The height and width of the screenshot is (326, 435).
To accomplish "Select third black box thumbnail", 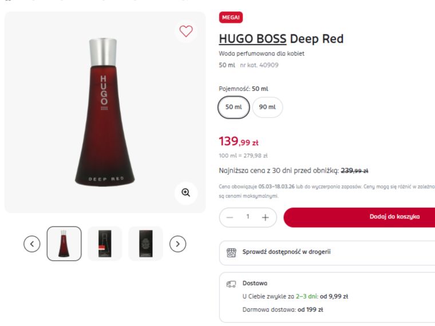I will (145, 244).
